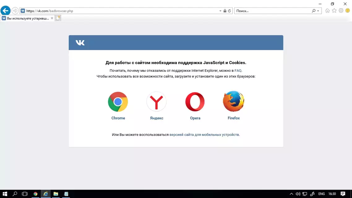Click the smiley feedback icon
This screenshot has width=352, height=198.
coord(348,11)
